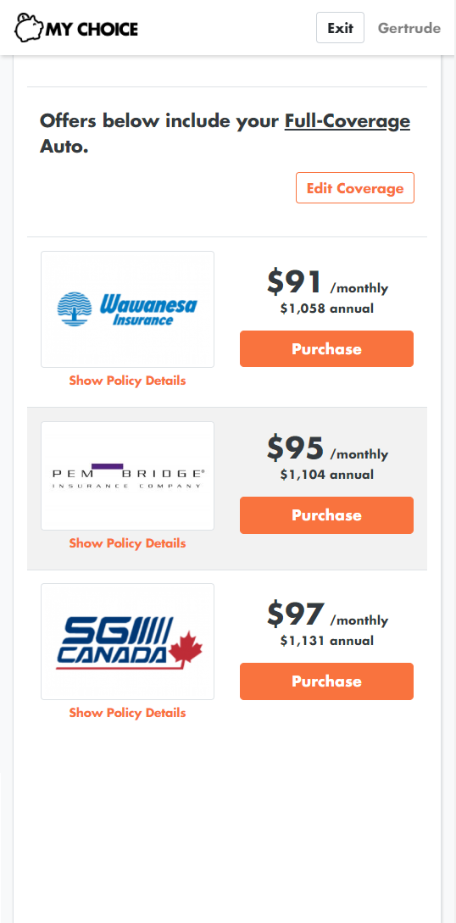
Task: Expand SGI Canada policy details
Action: [128, 713]
